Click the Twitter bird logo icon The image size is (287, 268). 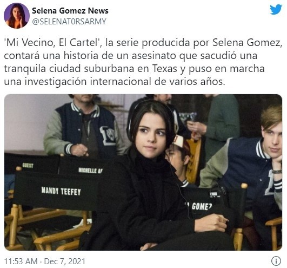(276, 10)
